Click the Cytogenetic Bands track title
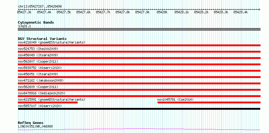This screenshot has height=133, width=269. point(36,22)
